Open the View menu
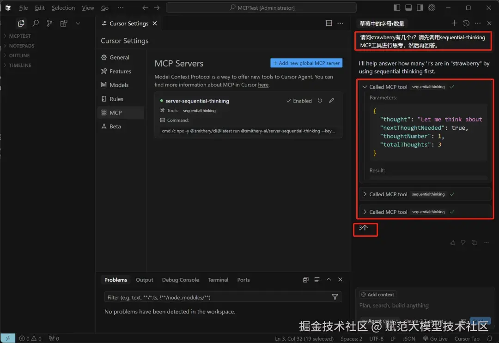The image size is (499, 343). 88,8
